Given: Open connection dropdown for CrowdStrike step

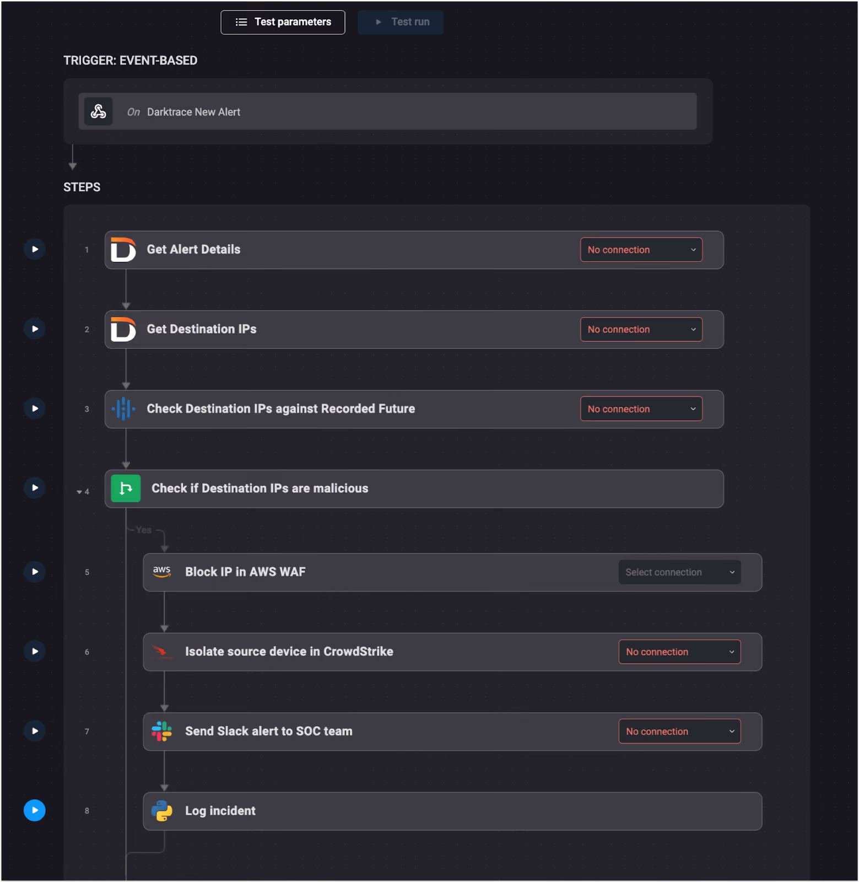Looking at the screenshot, I should 679,652.
